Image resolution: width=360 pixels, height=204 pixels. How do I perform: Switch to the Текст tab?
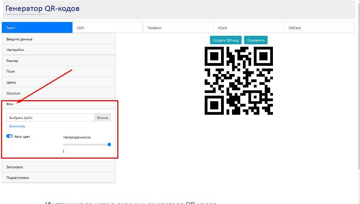(x=37, y=28)
